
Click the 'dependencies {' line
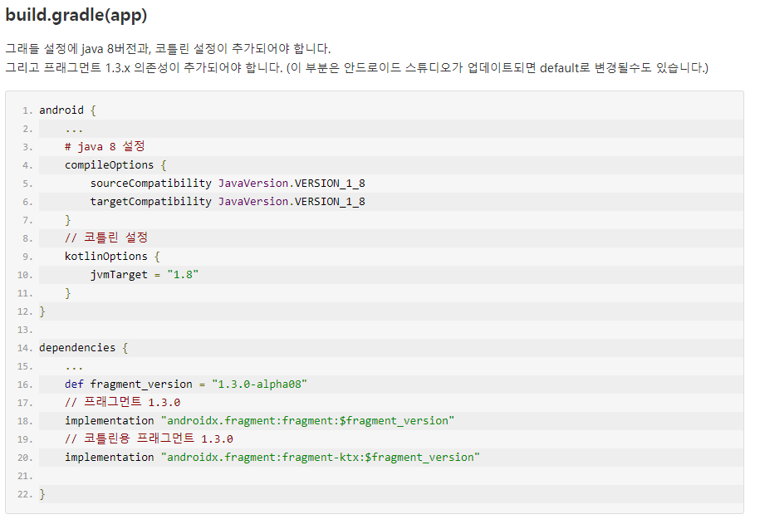tap(83, 348)
